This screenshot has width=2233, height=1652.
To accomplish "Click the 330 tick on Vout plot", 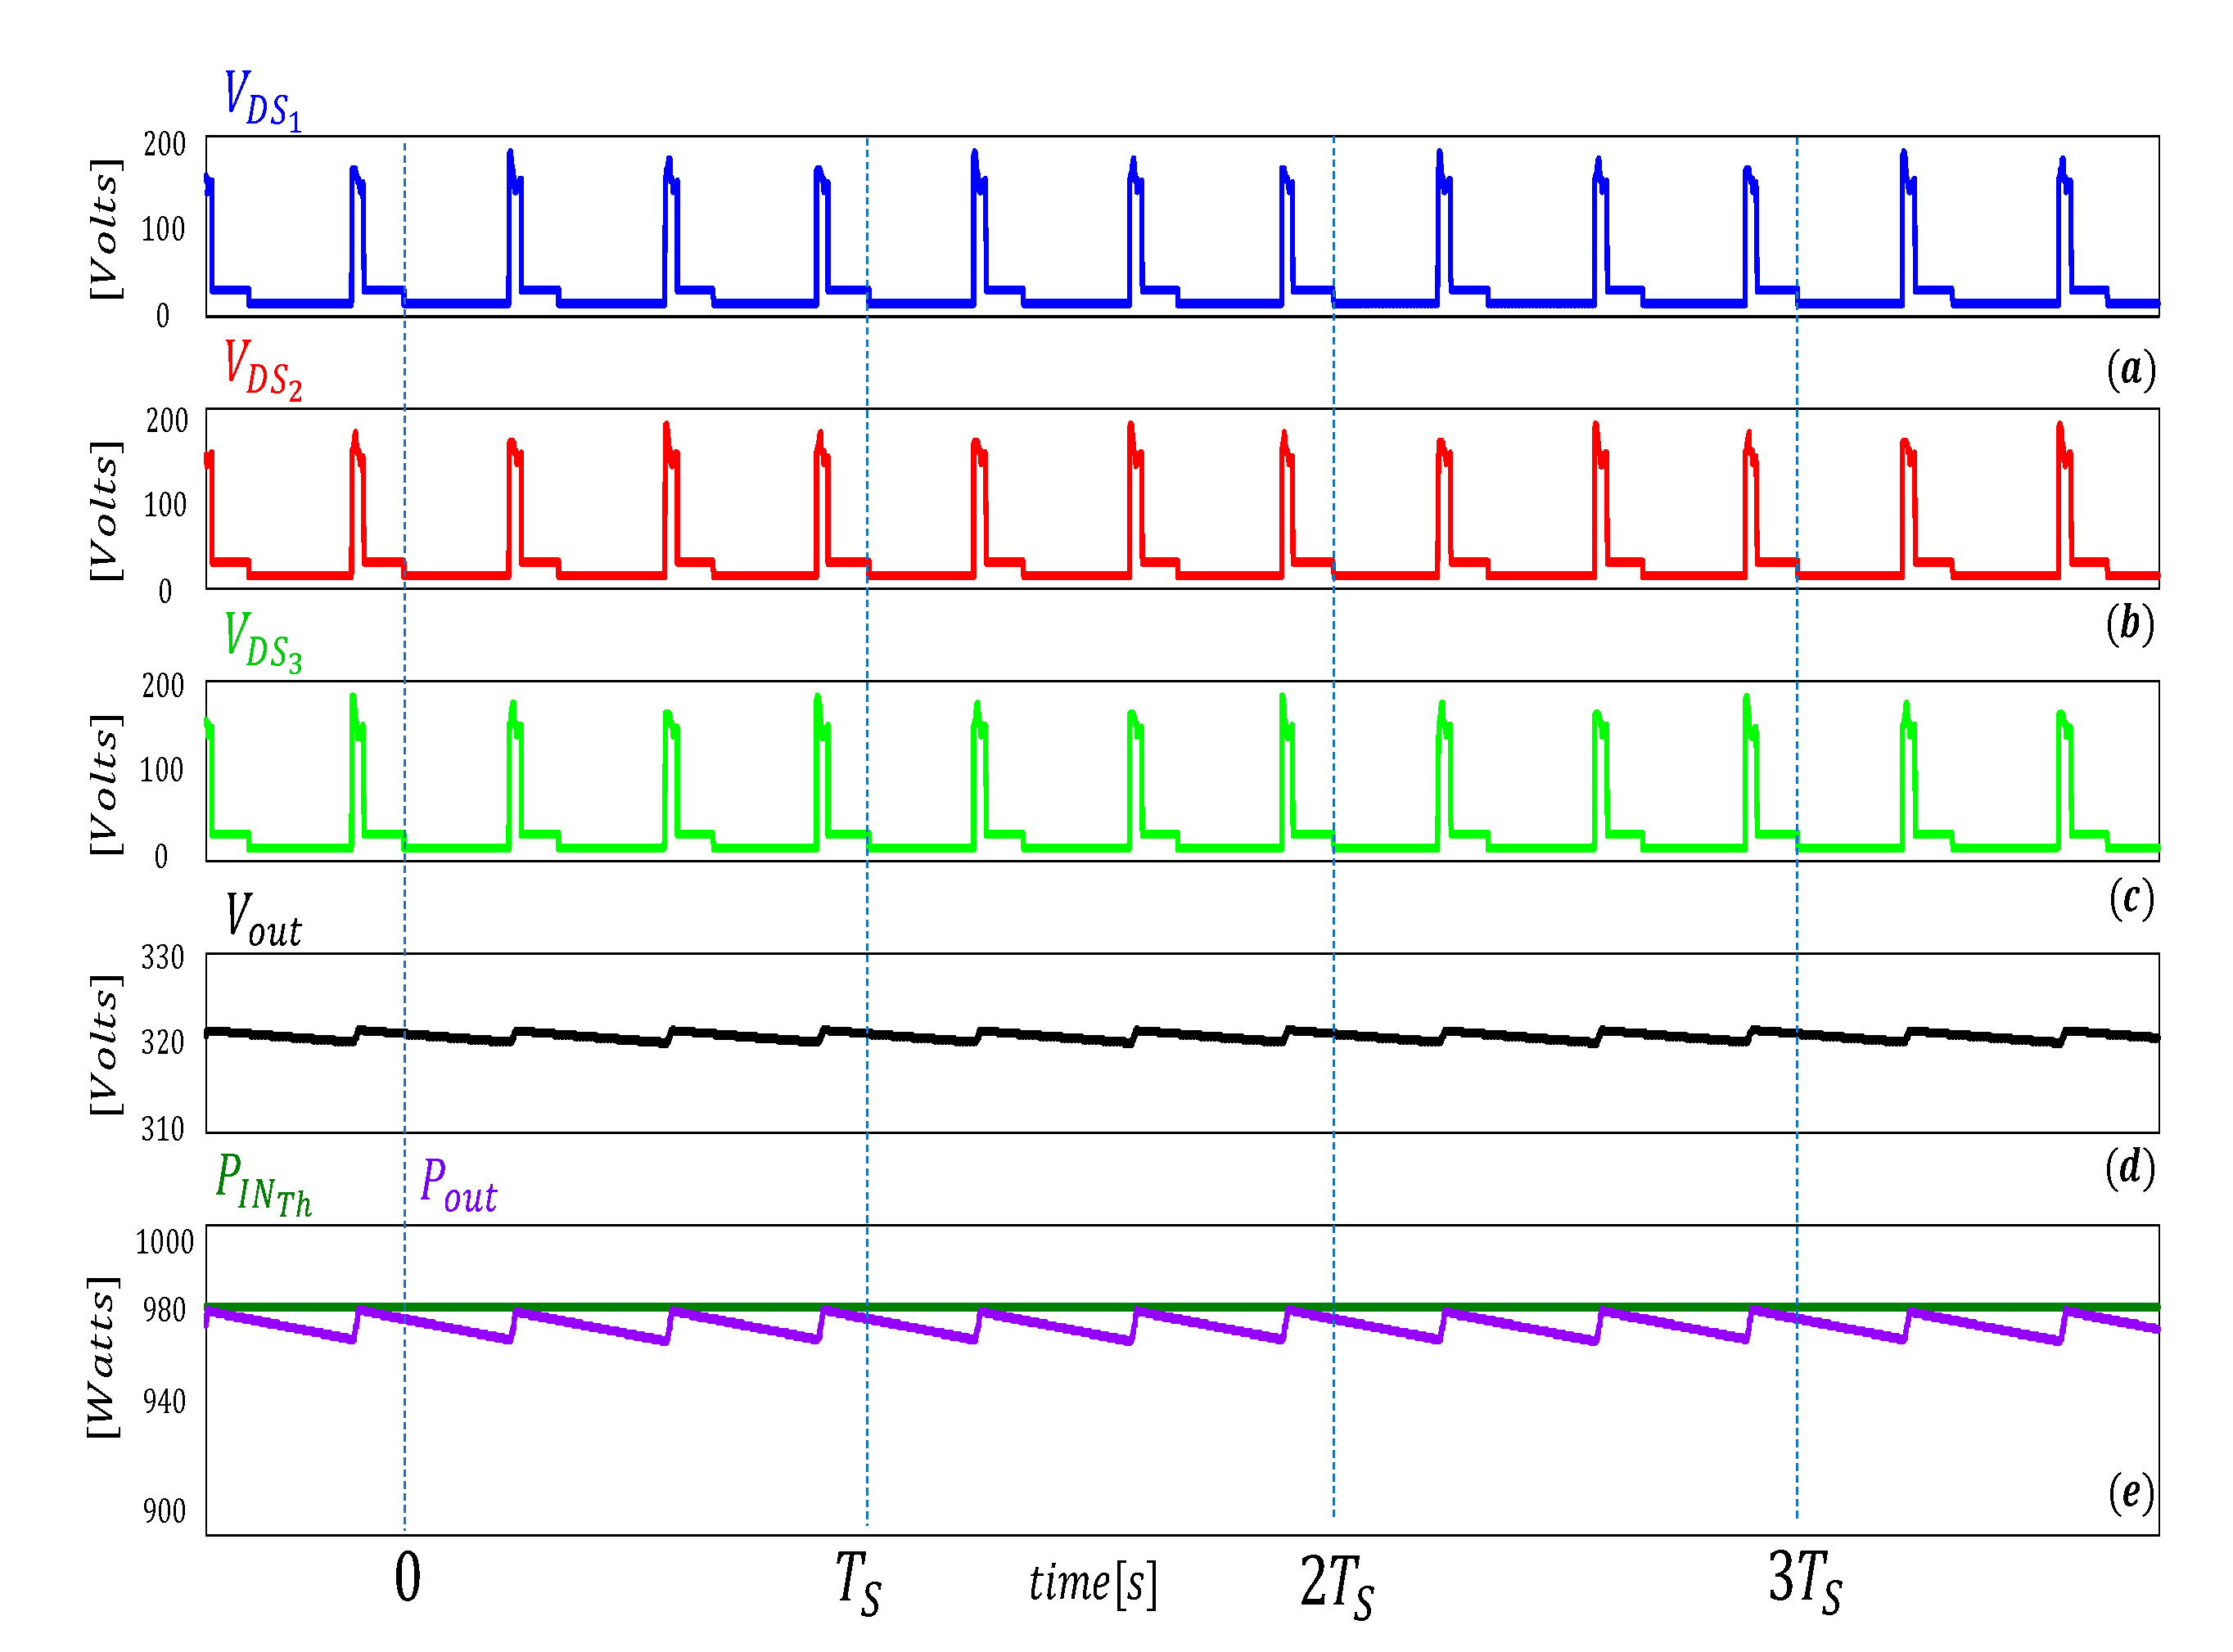I will point(162,958).
